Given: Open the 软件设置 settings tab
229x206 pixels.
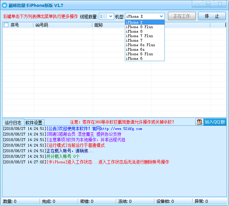Looking at the screenshot, I should coord(34,122).
